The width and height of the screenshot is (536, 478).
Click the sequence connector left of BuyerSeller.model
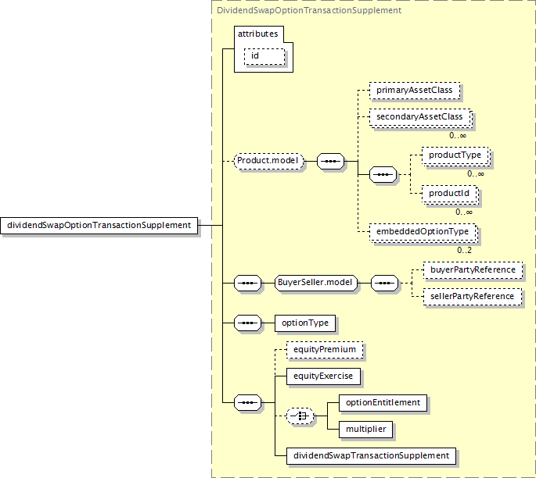coord(247,284)
